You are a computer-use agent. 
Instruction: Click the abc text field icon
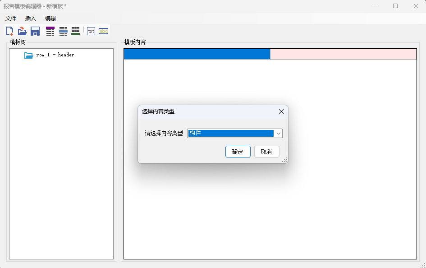click(x=104, y=31)
